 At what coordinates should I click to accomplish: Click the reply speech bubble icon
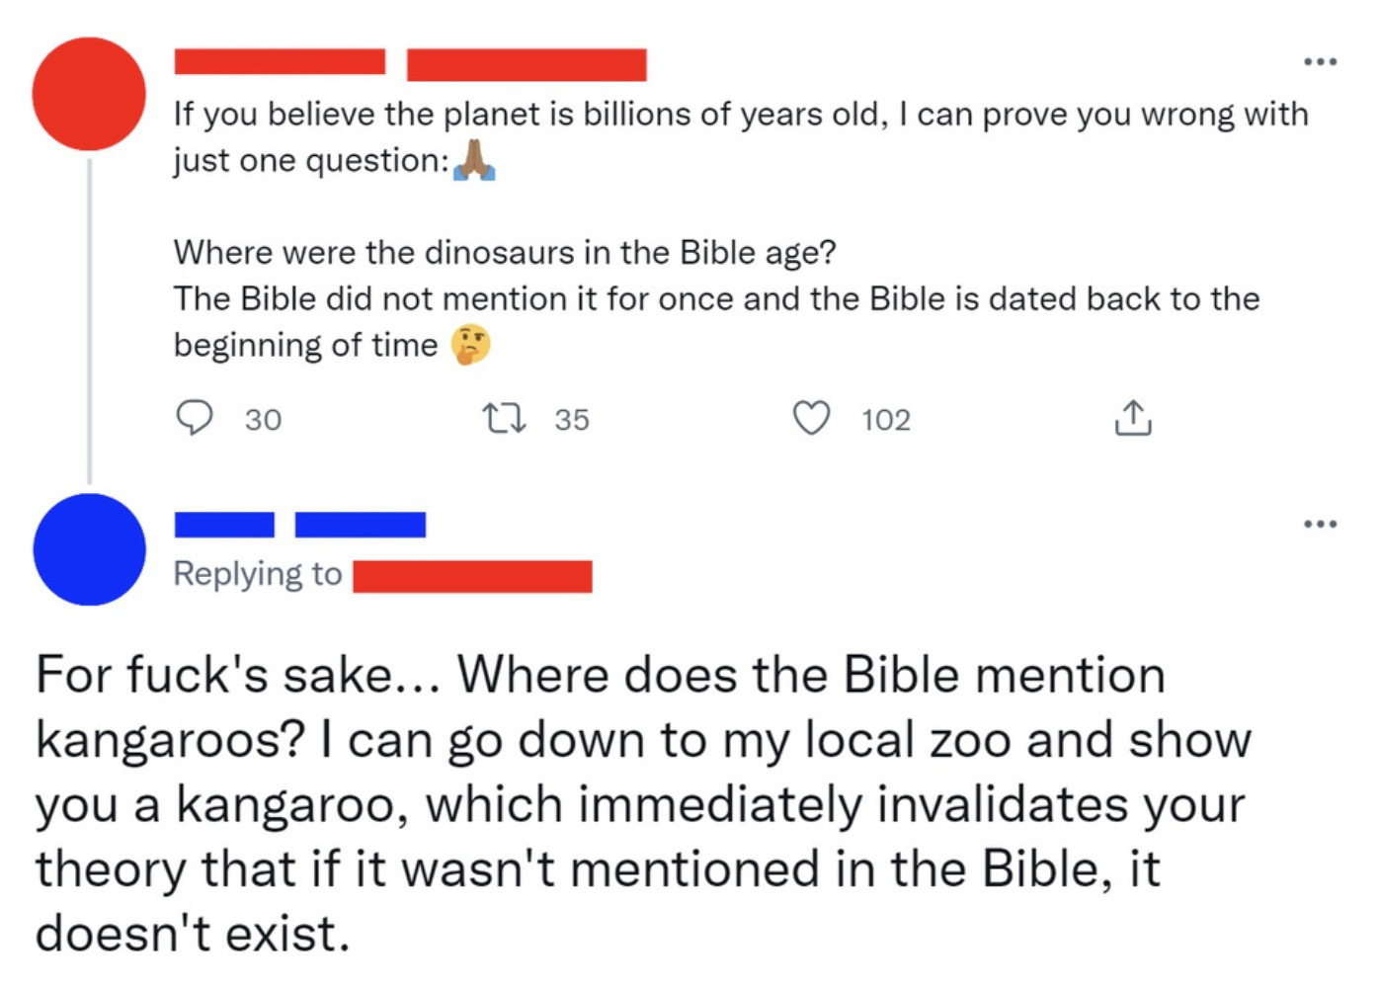tap(194, 418)
